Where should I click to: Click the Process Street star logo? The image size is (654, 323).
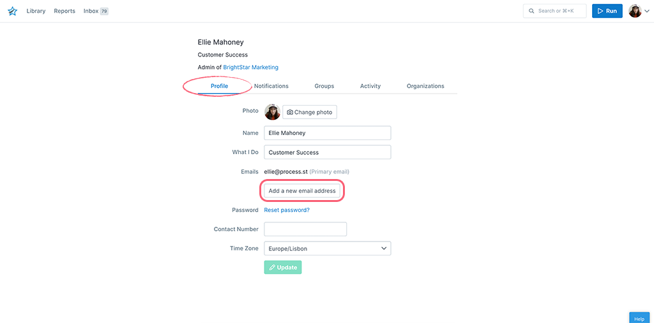tap(13, 11)
